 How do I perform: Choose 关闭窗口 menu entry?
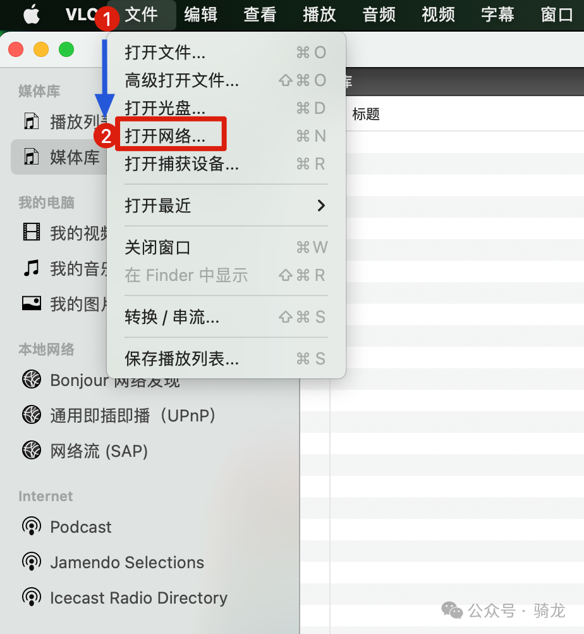(226, 247)
